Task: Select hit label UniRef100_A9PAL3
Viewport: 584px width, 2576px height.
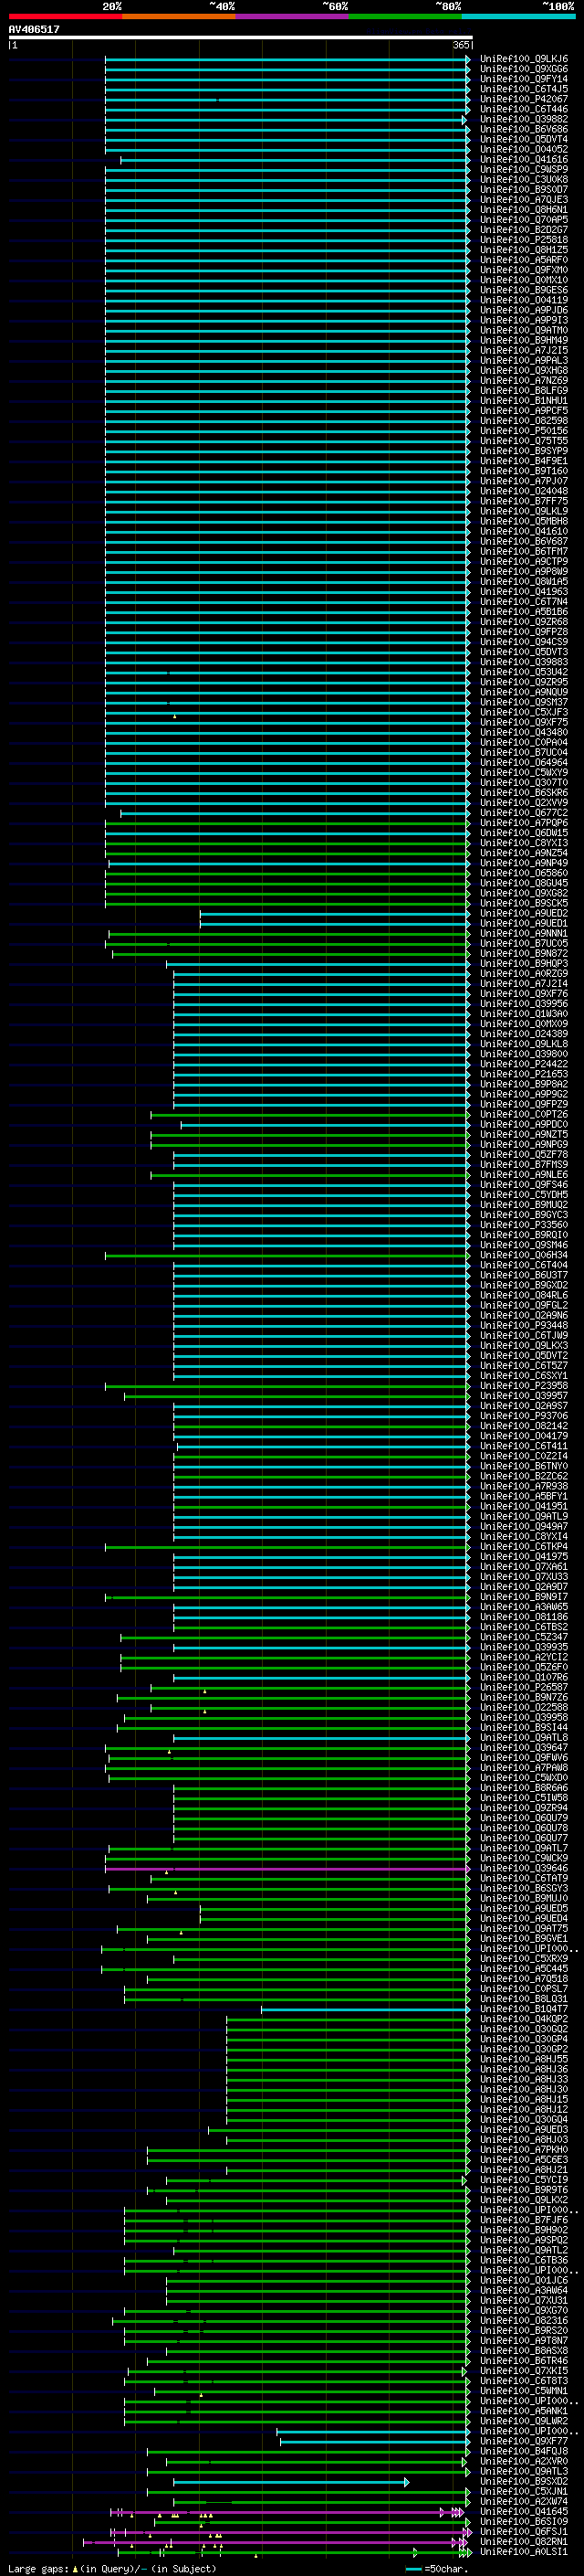Action: tap(524, 360)
